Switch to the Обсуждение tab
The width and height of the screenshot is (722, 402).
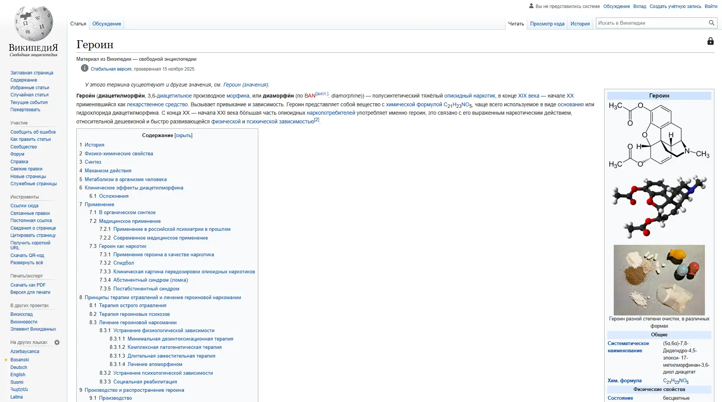[x=107, y=23]
